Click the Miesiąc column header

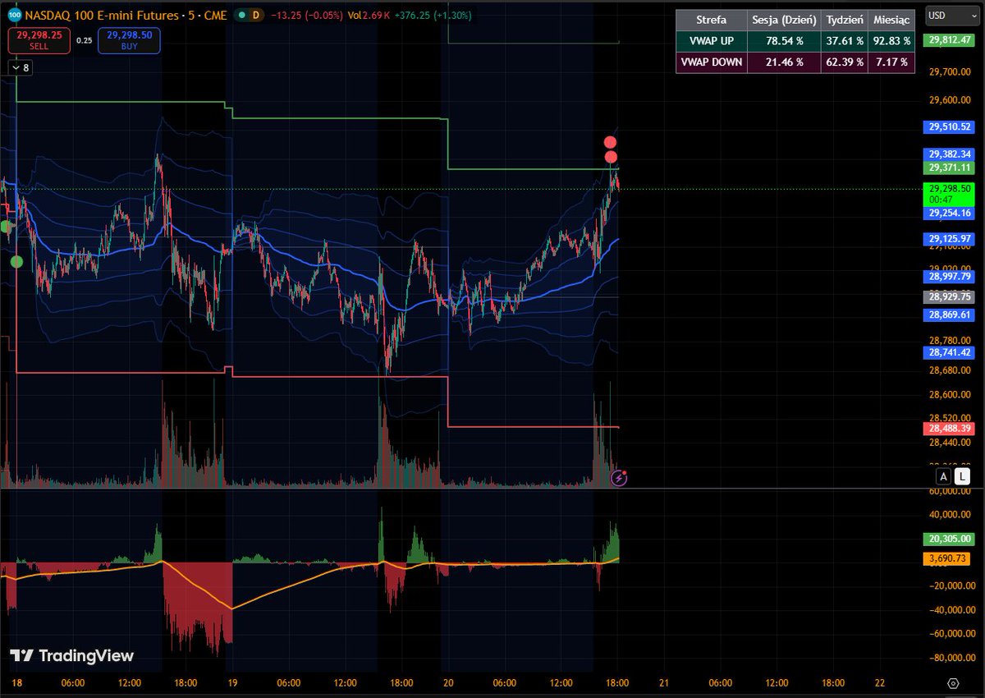pos(891,20)
